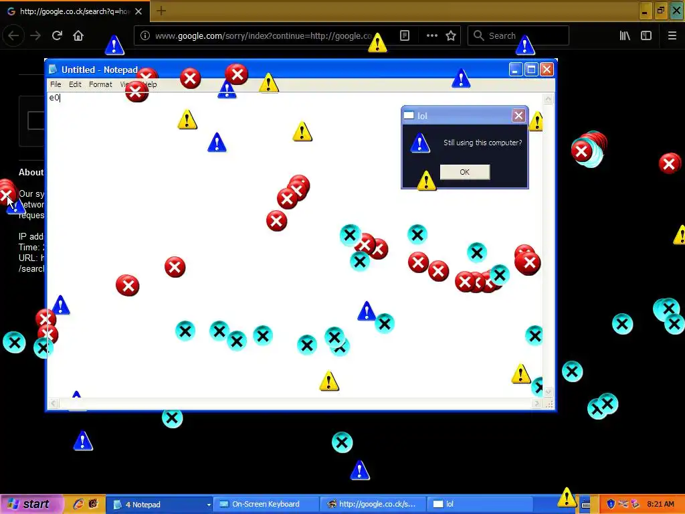685x514 pixels.
Task: Show site information icon in address bar
Action: tap(145, 35)
